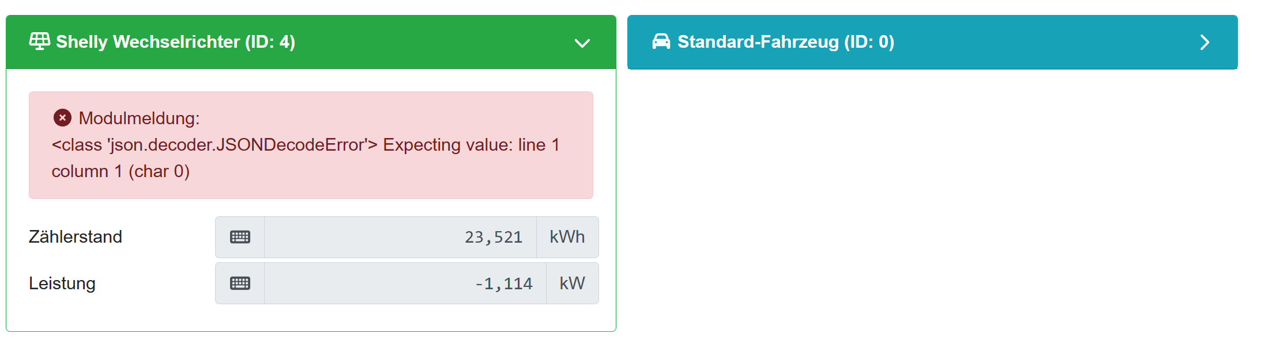Click the car icon beside Standard-Fahrzeug

click(661, 41)
